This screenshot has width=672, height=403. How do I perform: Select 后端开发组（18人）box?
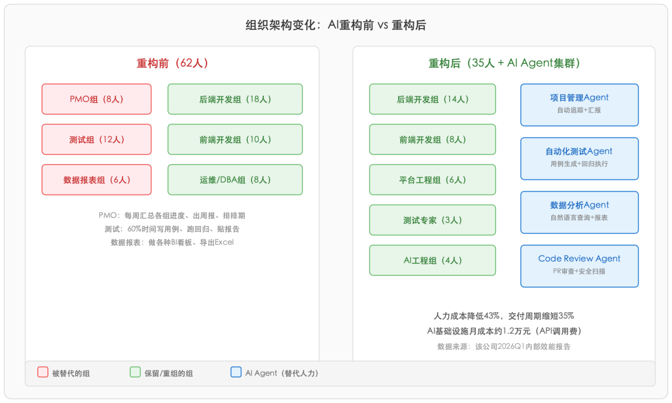(235, 99)
